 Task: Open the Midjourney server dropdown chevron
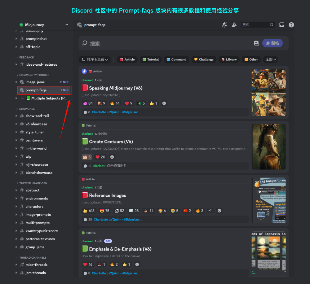point(67,25)
